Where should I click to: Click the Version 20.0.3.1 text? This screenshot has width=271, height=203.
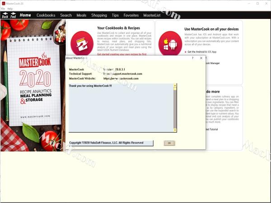[x=114, y=69]
